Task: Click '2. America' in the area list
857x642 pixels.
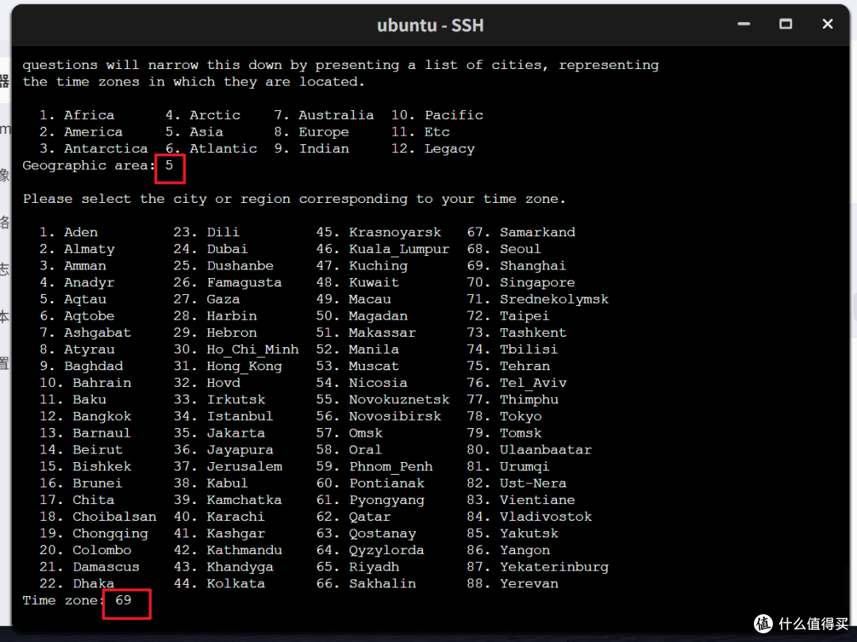Action: click(81, 132)
